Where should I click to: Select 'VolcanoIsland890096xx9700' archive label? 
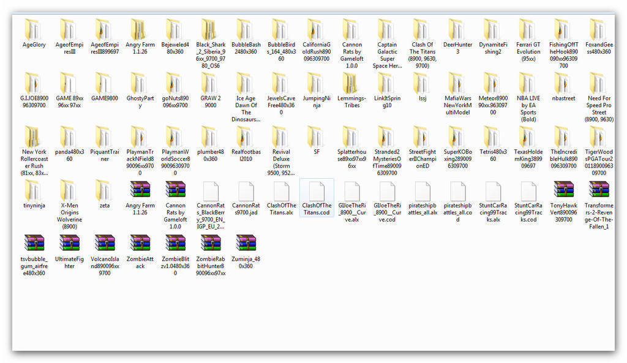(105, 266)
